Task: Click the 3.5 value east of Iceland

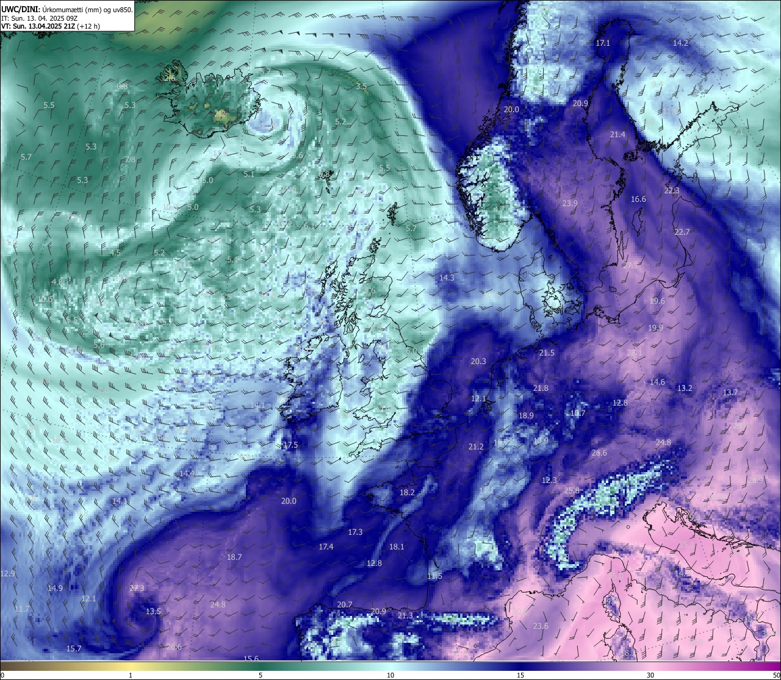Action: (x=361, y=87)
